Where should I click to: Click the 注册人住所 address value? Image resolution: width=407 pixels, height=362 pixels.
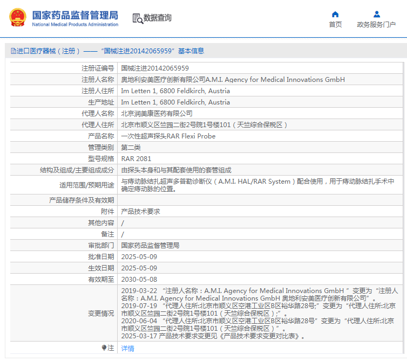click(175, 91)
